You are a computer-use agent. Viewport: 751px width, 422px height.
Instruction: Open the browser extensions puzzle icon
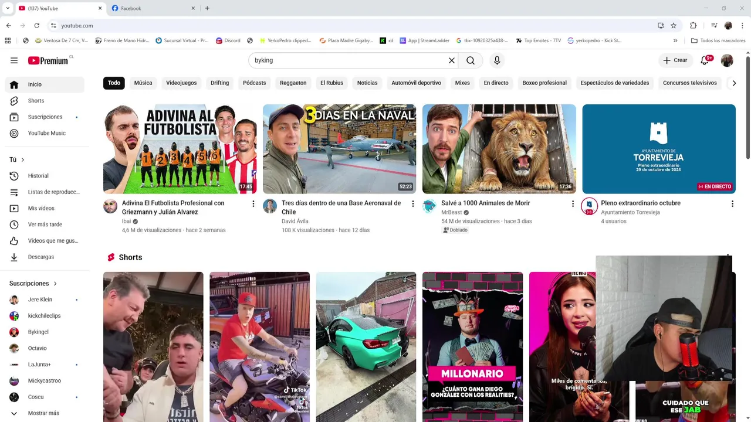(693, 26)
